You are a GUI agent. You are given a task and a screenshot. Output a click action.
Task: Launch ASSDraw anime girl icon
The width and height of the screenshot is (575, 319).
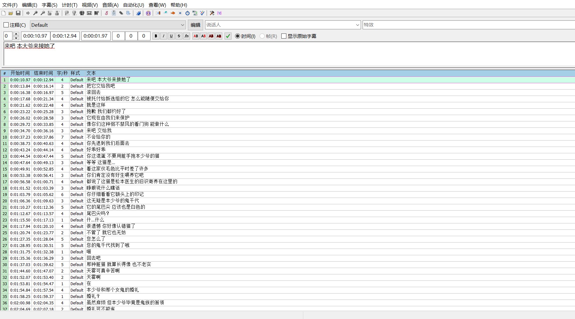click(148, 13)
